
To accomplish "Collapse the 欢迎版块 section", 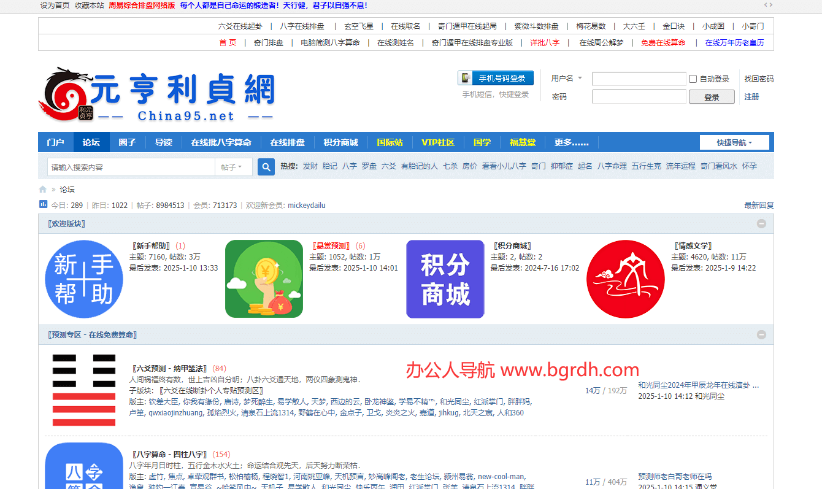I will point(762,223).
